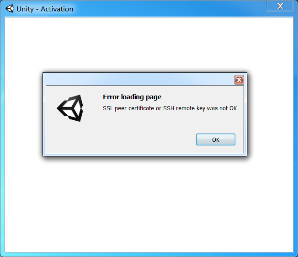The image size is (298, 257).
Task: Click OK to dismiss the error dialog
Action: pyautogui.click(x=216, y=139)
